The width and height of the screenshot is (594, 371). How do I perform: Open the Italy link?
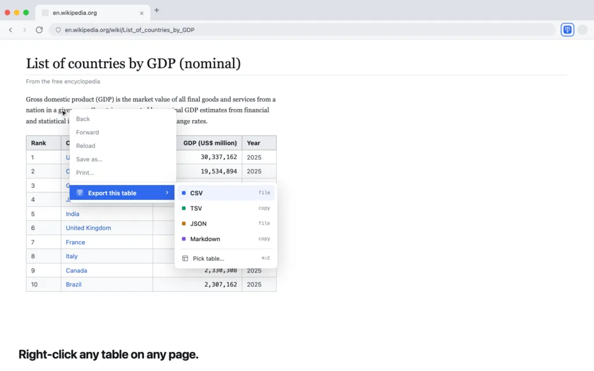pyautogui.click(x=71, y=256)
